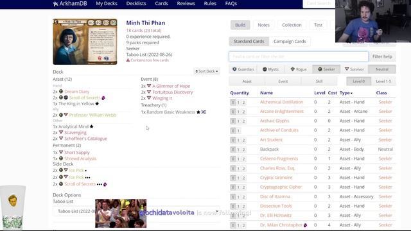Image resolution: width=411 pixels, height=231 pixels.
Task: Click the ArkhamDB logo icon
Action: point(55,4)
